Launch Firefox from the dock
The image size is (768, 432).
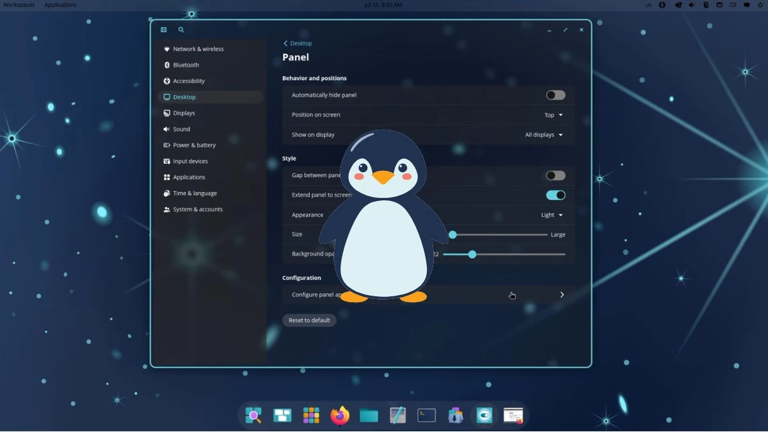click(340, 415)
